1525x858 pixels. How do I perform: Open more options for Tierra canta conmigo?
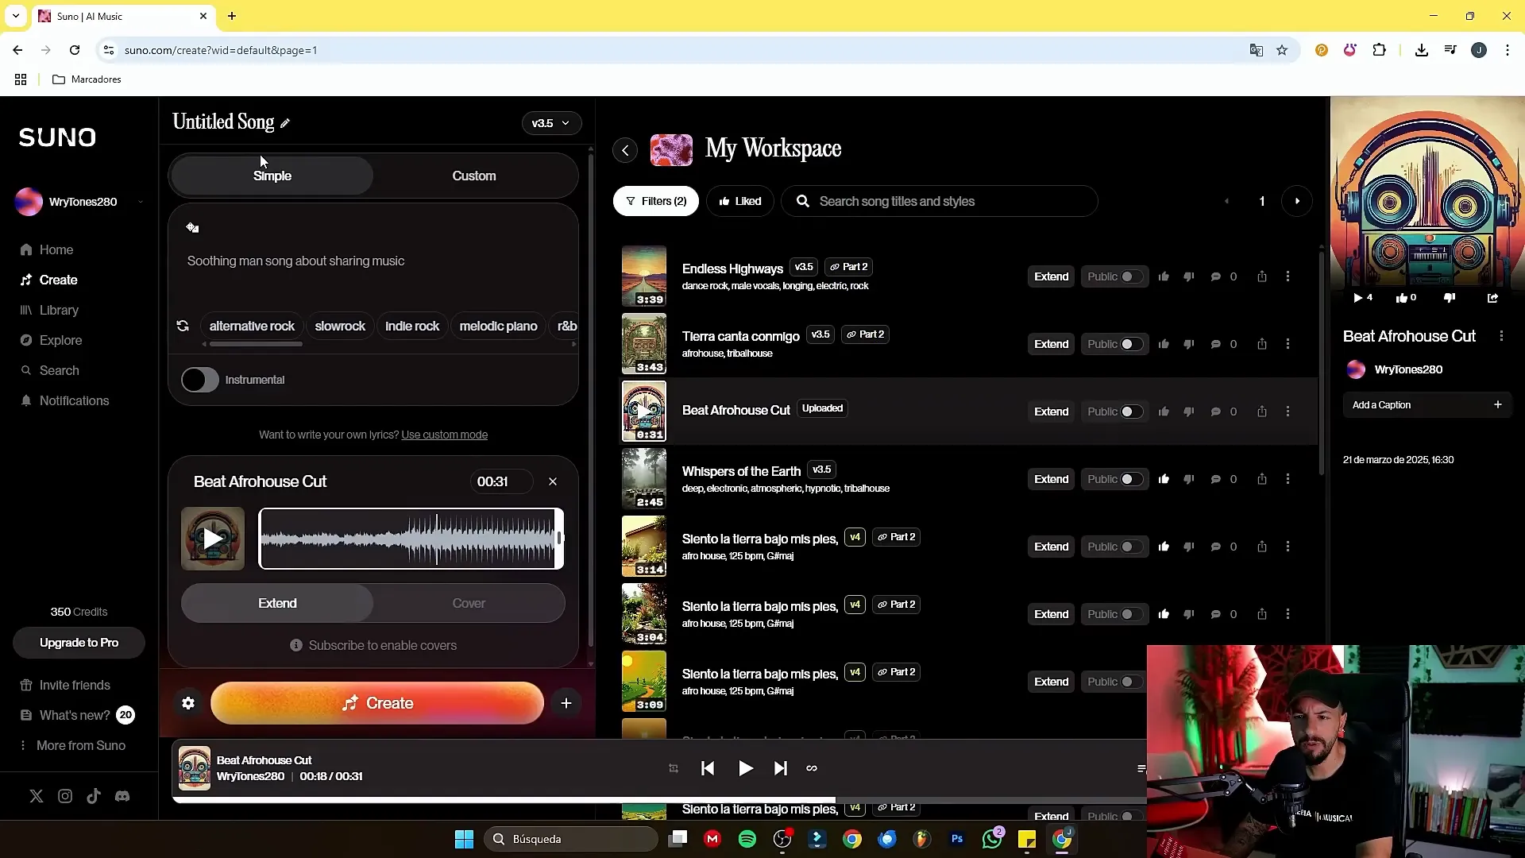1288,344
